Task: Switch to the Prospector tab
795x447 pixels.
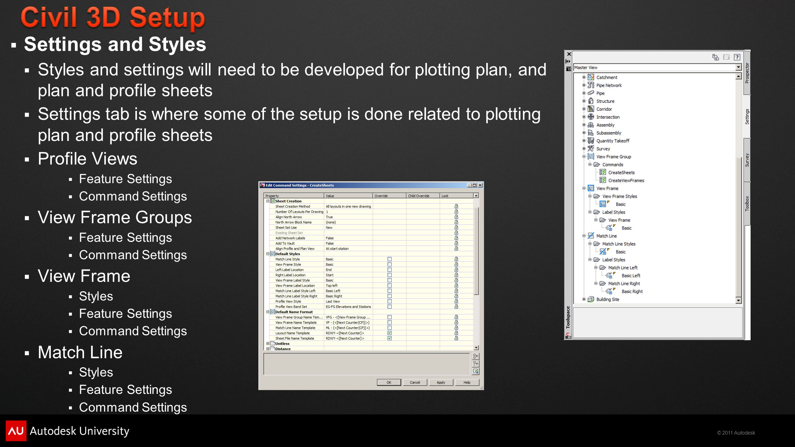Action: point(747,73)
